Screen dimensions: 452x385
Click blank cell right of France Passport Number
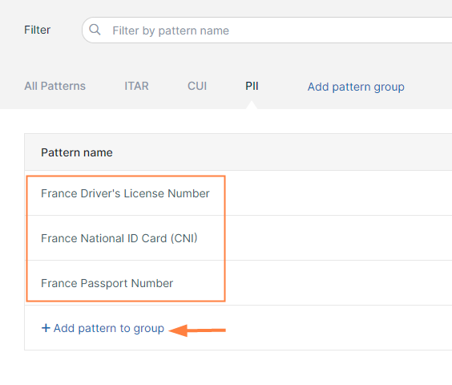coord(339,283)
